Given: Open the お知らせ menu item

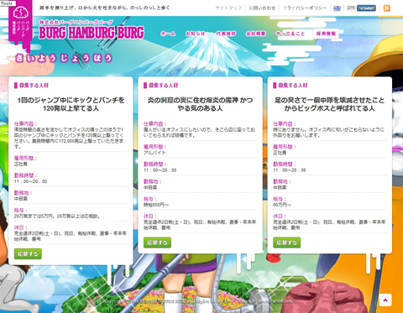Looking at the screenshot, I should [196, 34].
